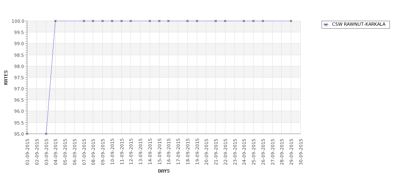Click the 96.5 y-axis tick label
This screenshot has width=404, height=178.
coord(19,100)
